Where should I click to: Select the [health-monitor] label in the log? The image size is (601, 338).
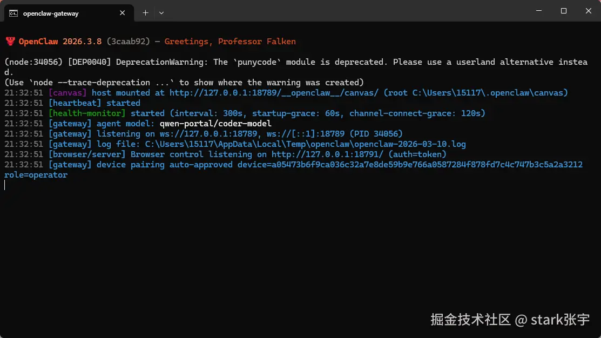point(87,113)
